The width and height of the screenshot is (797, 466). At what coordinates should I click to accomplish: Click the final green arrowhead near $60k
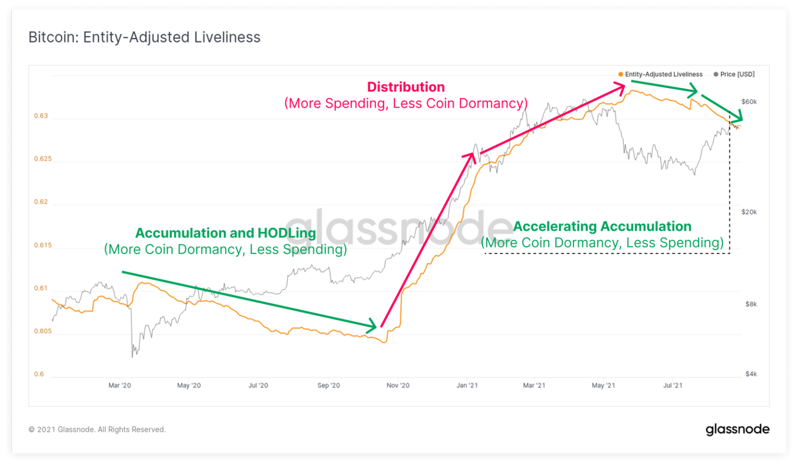736,117
